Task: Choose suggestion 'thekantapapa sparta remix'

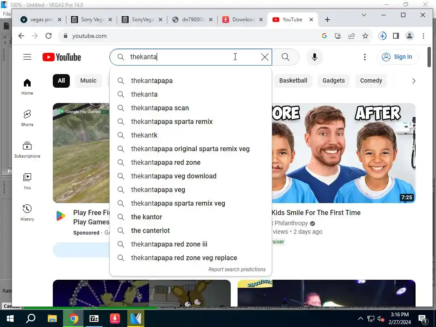Action: (x=191, y=121)
